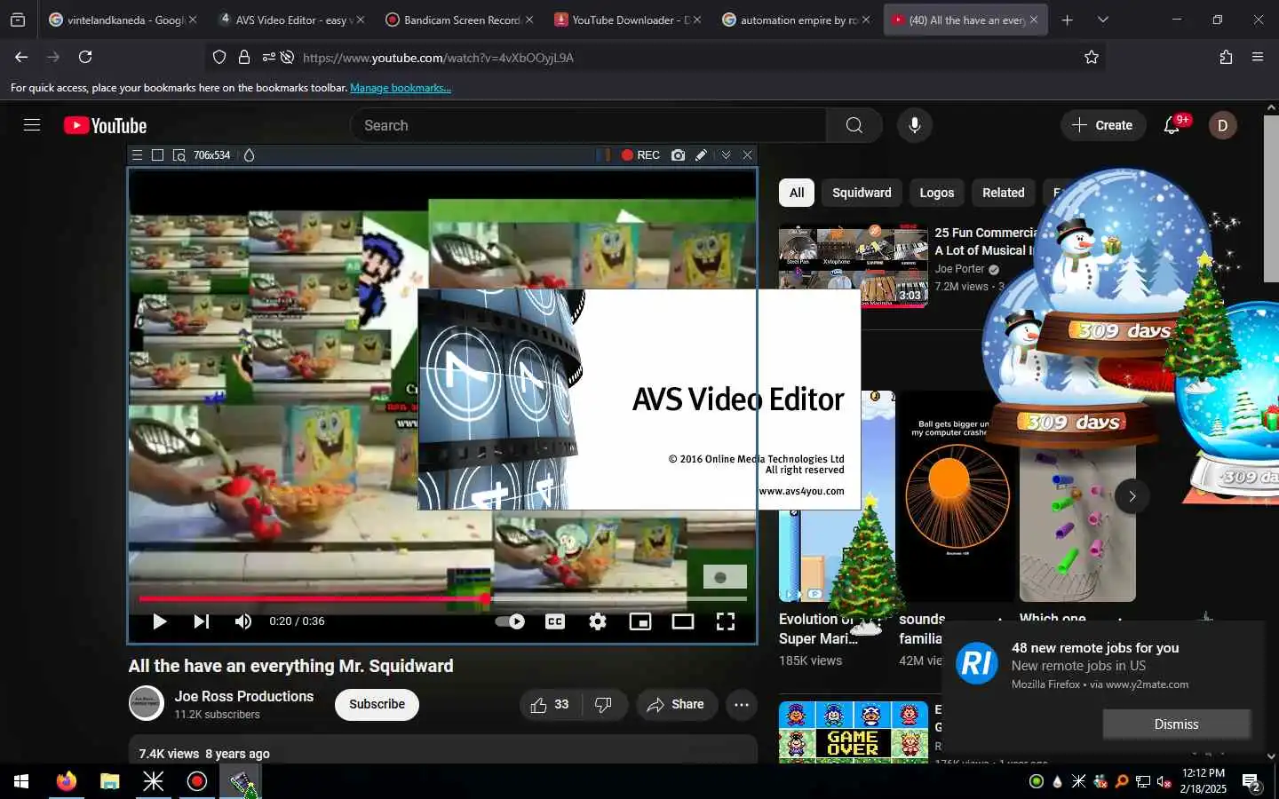The image size is (1279, 799).
Task: Open the Firefox application menu
Action: [1258, 57]
